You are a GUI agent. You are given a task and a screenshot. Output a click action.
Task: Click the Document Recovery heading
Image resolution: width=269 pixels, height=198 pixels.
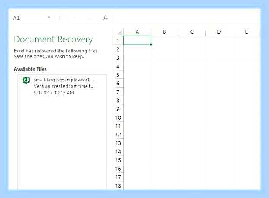pyautogui.click(x=53, y=39)
